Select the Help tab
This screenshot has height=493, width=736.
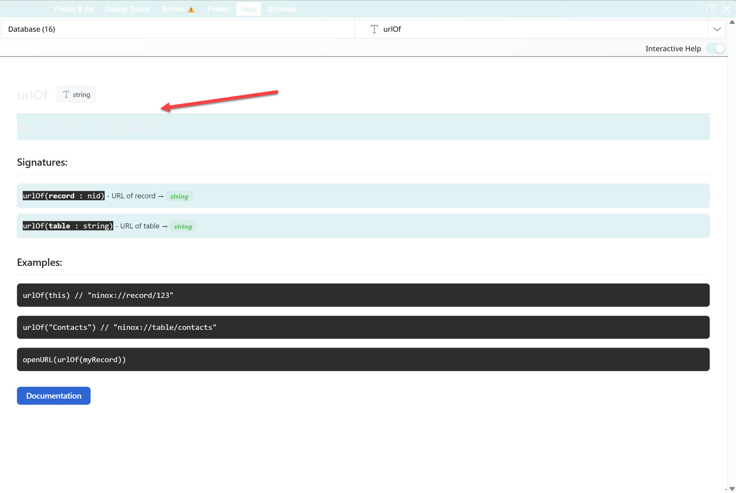249,9
